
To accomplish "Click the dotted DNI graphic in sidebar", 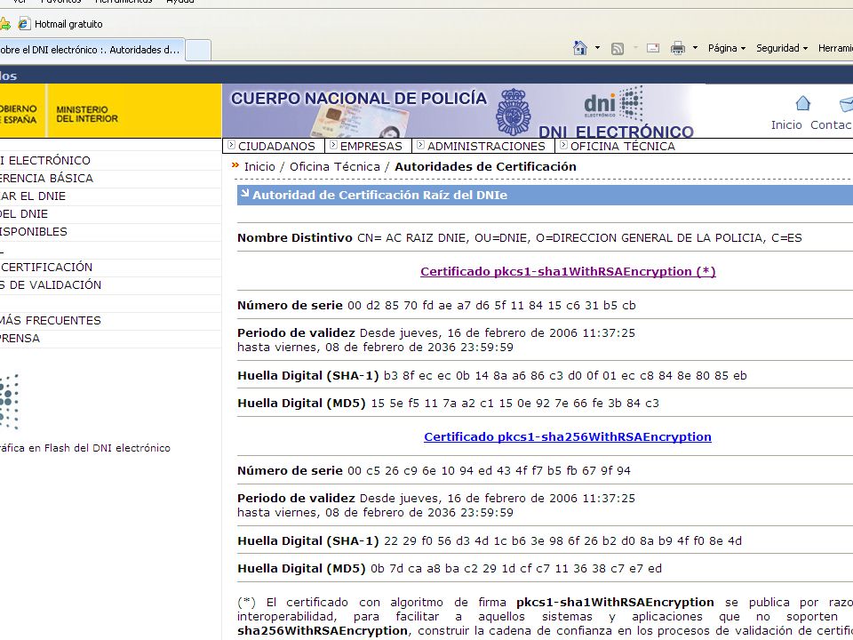I will (9, 402).
